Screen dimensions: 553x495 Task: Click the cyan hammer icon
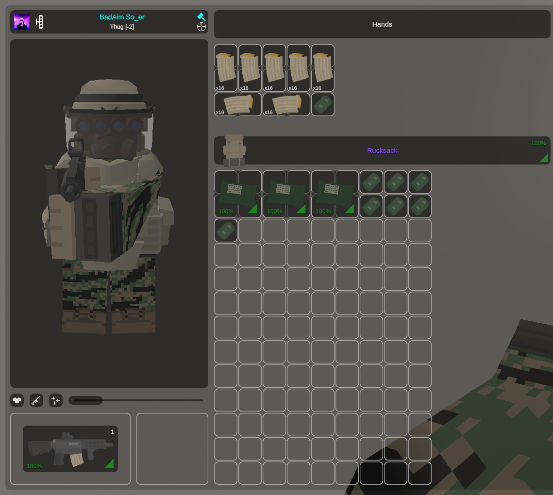tap(201, 16)
